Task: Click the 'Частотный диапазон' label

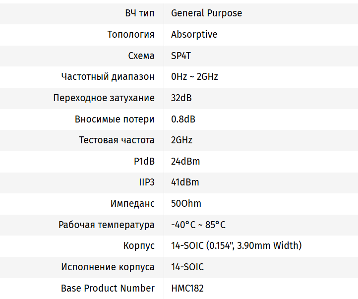Action: click(x=108, y=77)
